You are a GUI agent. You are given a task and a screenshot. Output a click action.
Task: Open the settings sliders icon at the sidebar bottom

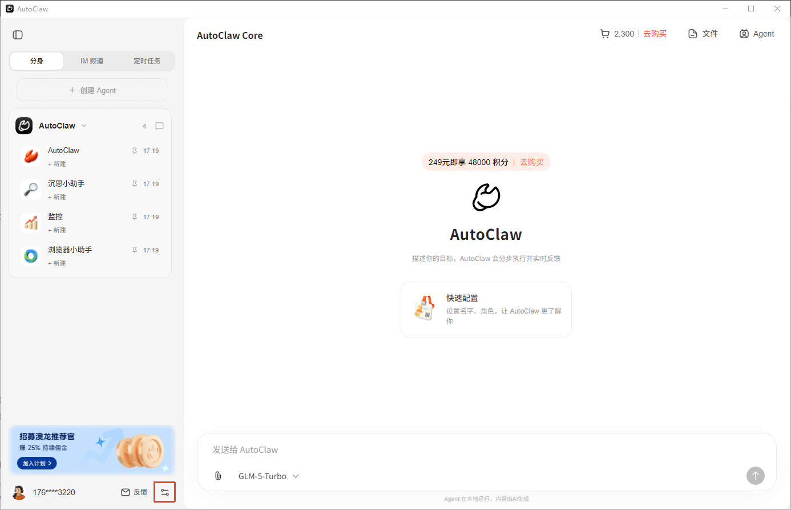click(164, 492)
